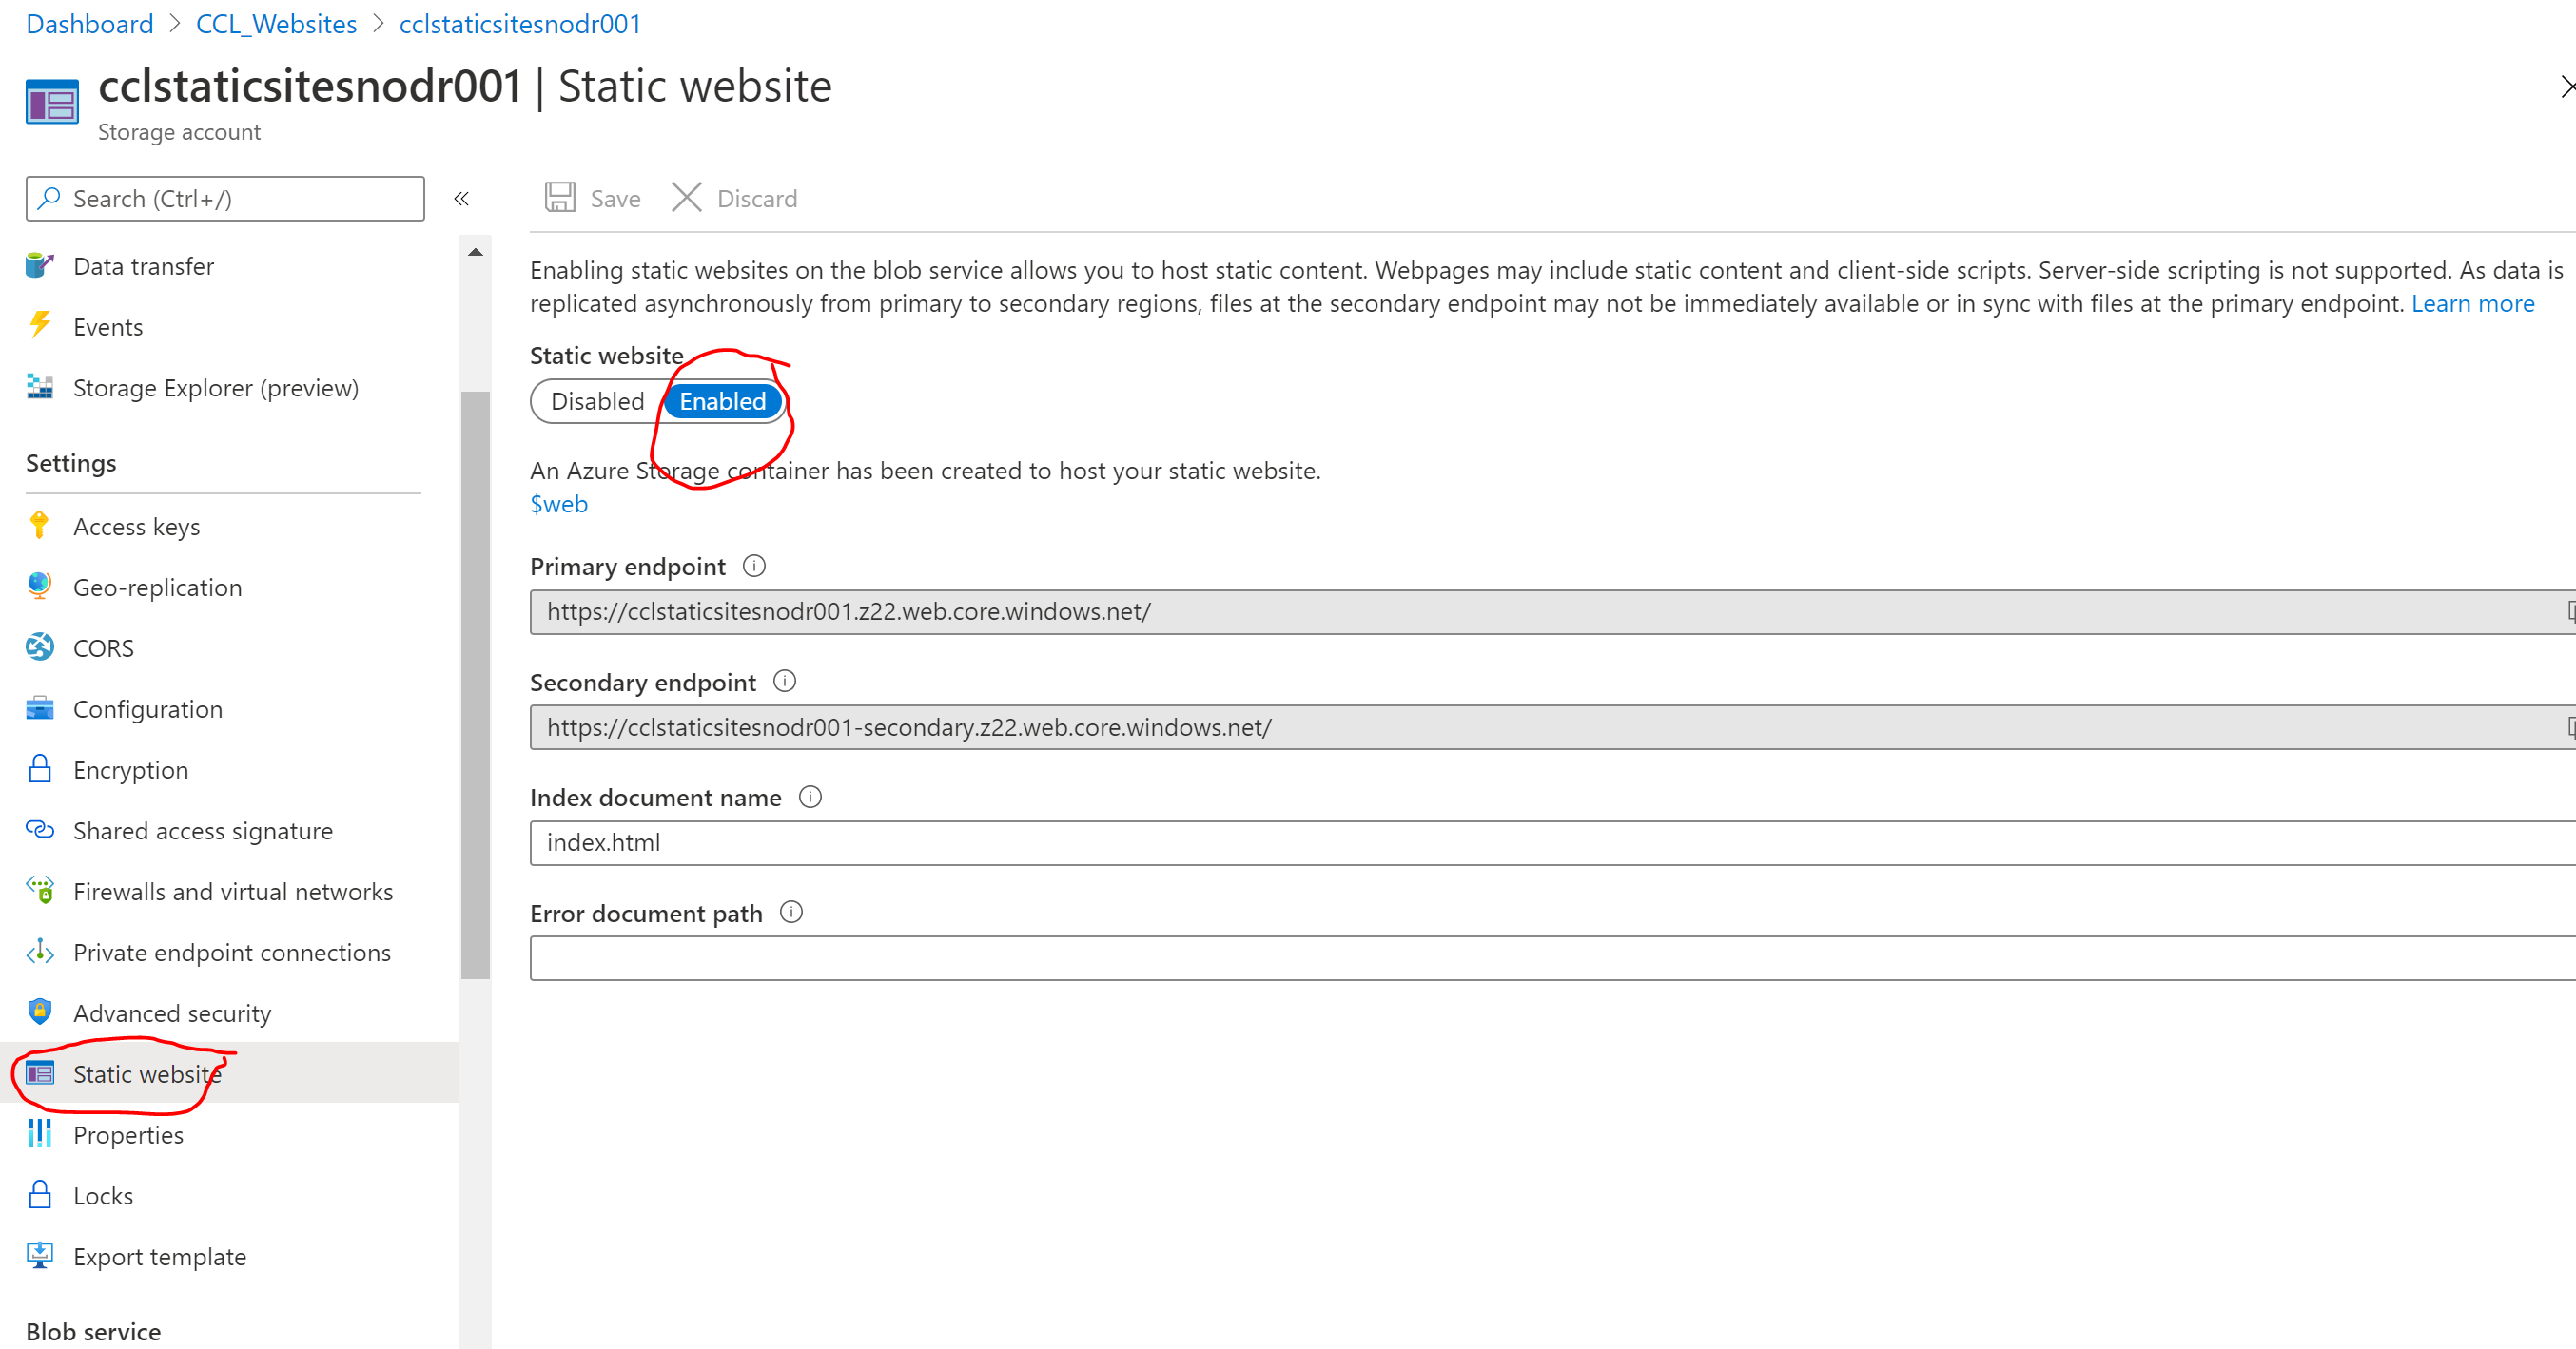Open Firewalls and virtual networks
2576x1349 pixels.
coord(233,892)
